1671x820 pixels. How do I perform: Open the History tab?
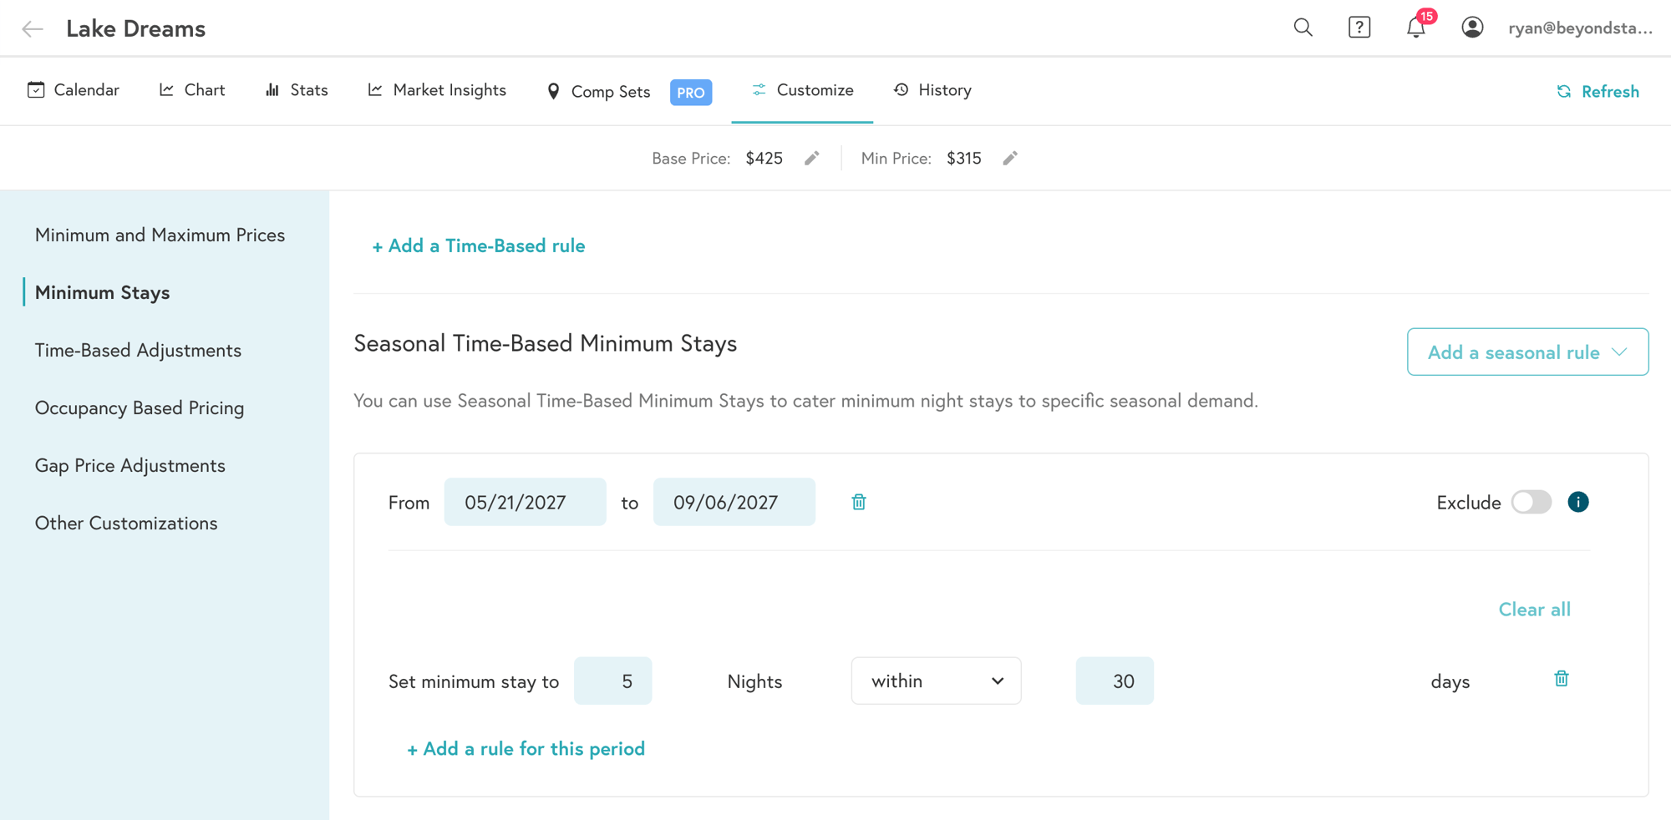coord(932,90)
